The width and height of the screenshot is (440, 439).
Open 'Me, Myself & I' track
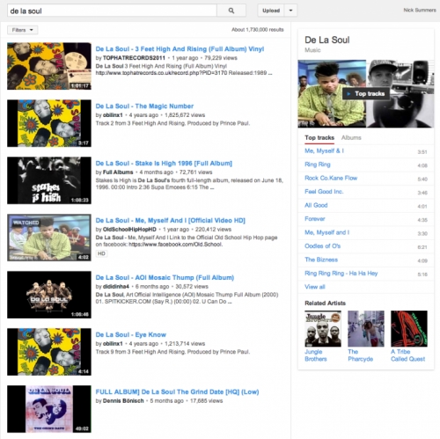[324, 150]
